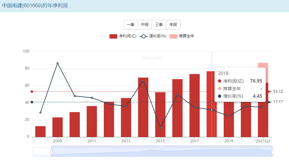
Task: Click the red average line start marker
Action: click(x=32, y=91)
